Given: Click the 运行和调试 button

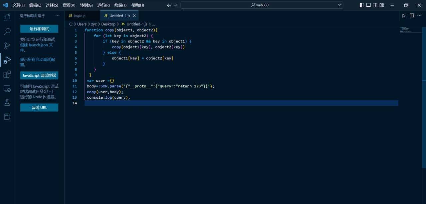Looking at the screenshot, I should (x=39, y=29).
